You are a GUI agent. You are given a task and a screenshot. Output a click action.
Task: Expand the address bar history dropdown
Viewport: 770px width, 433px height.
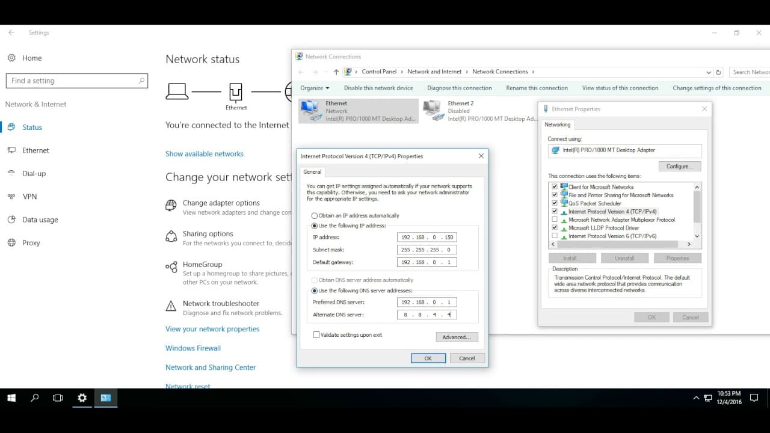tap(709, 72)
